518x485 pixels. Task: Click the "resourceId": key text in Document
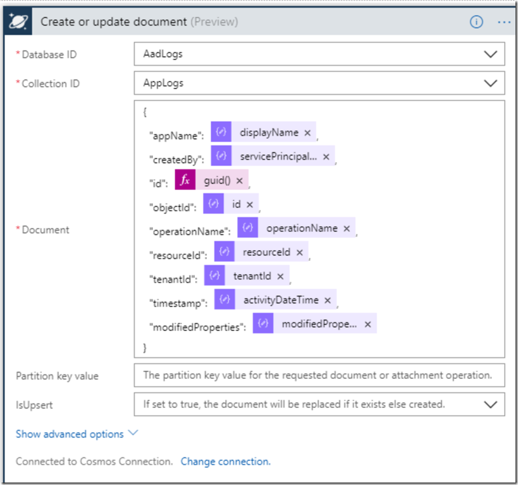pos(178,255)
